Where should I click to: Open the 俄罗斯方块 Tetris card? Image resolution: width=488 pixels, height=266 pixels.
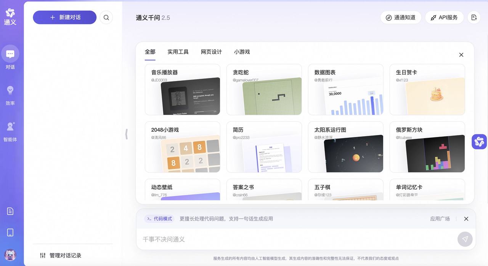pos(427,147)
